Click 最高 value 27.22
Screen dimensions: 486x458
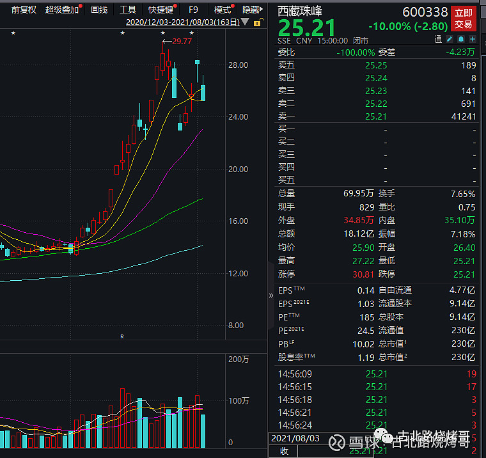coord(363,261)
